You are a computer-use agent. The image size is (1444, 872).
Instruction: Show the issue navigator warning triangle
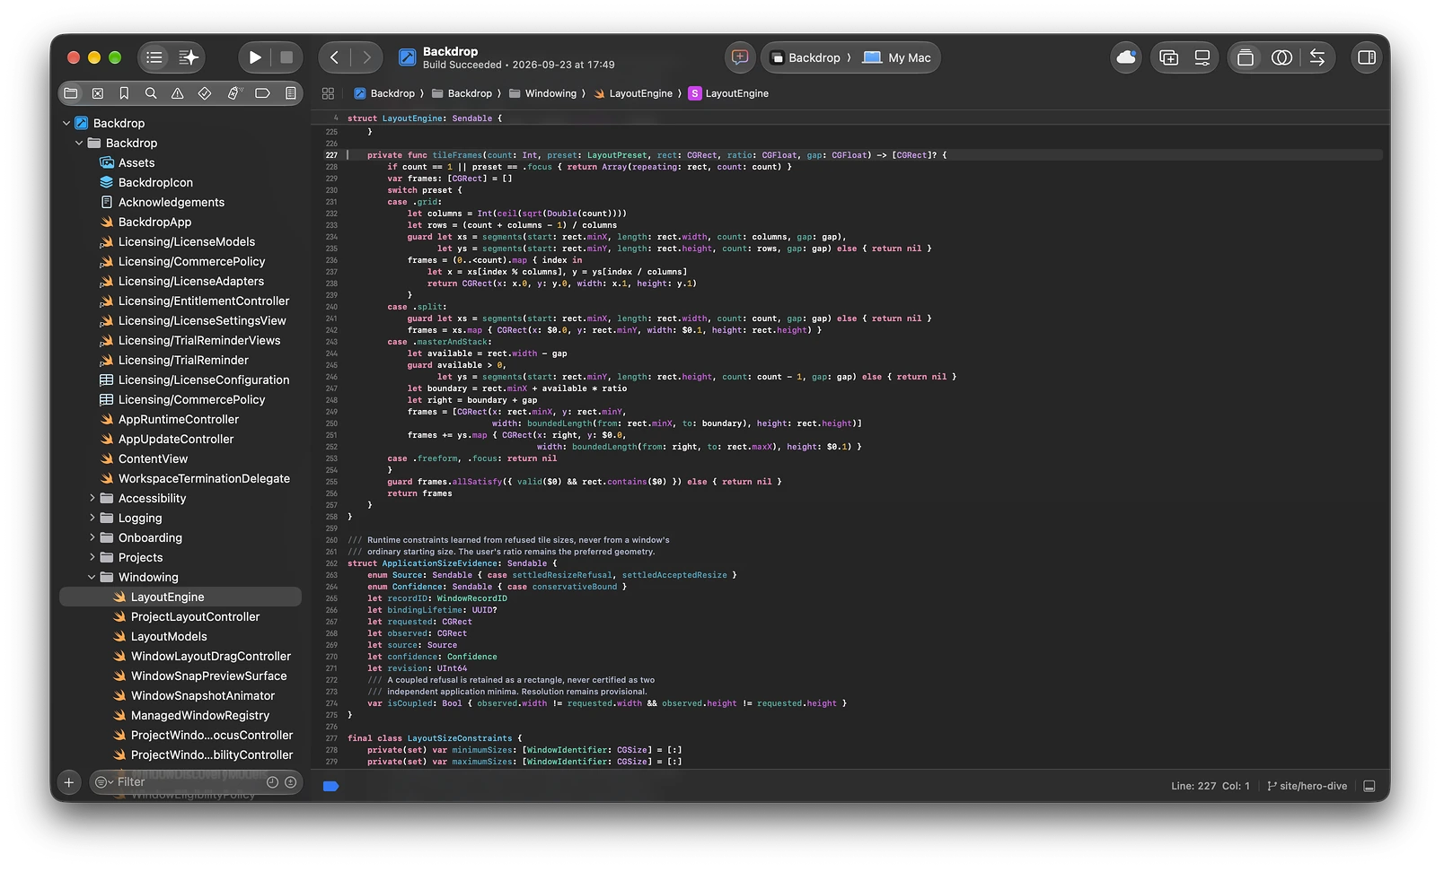[178, 93]
